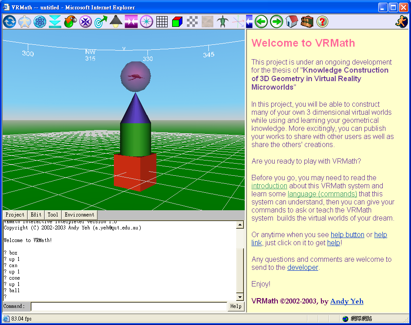Click the lamp light icon
The width and height of the screenshot is (411, 325).
(x=116, y=22)
